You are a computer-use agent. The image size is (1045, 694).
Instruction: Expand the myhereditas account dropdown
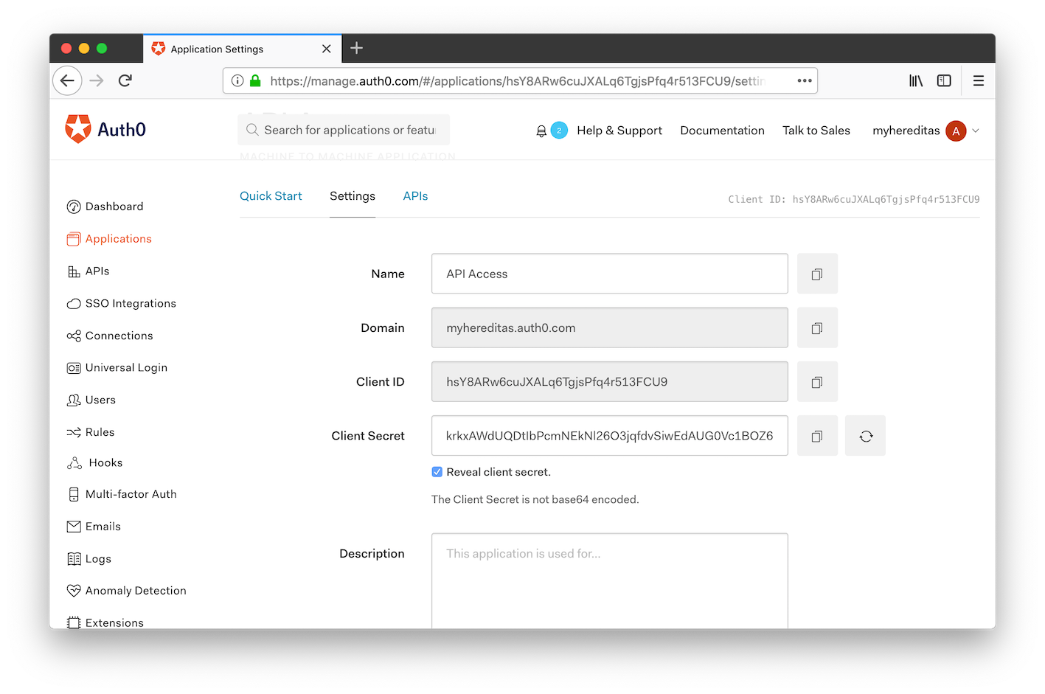(976, 131)
